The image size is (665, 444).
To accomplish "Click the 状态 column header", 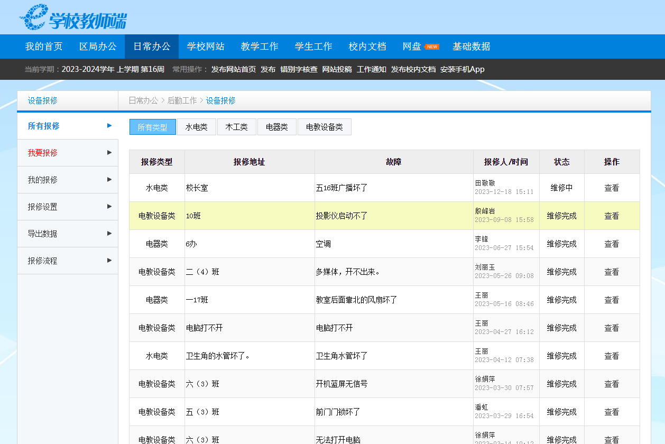I will [562, 162].
